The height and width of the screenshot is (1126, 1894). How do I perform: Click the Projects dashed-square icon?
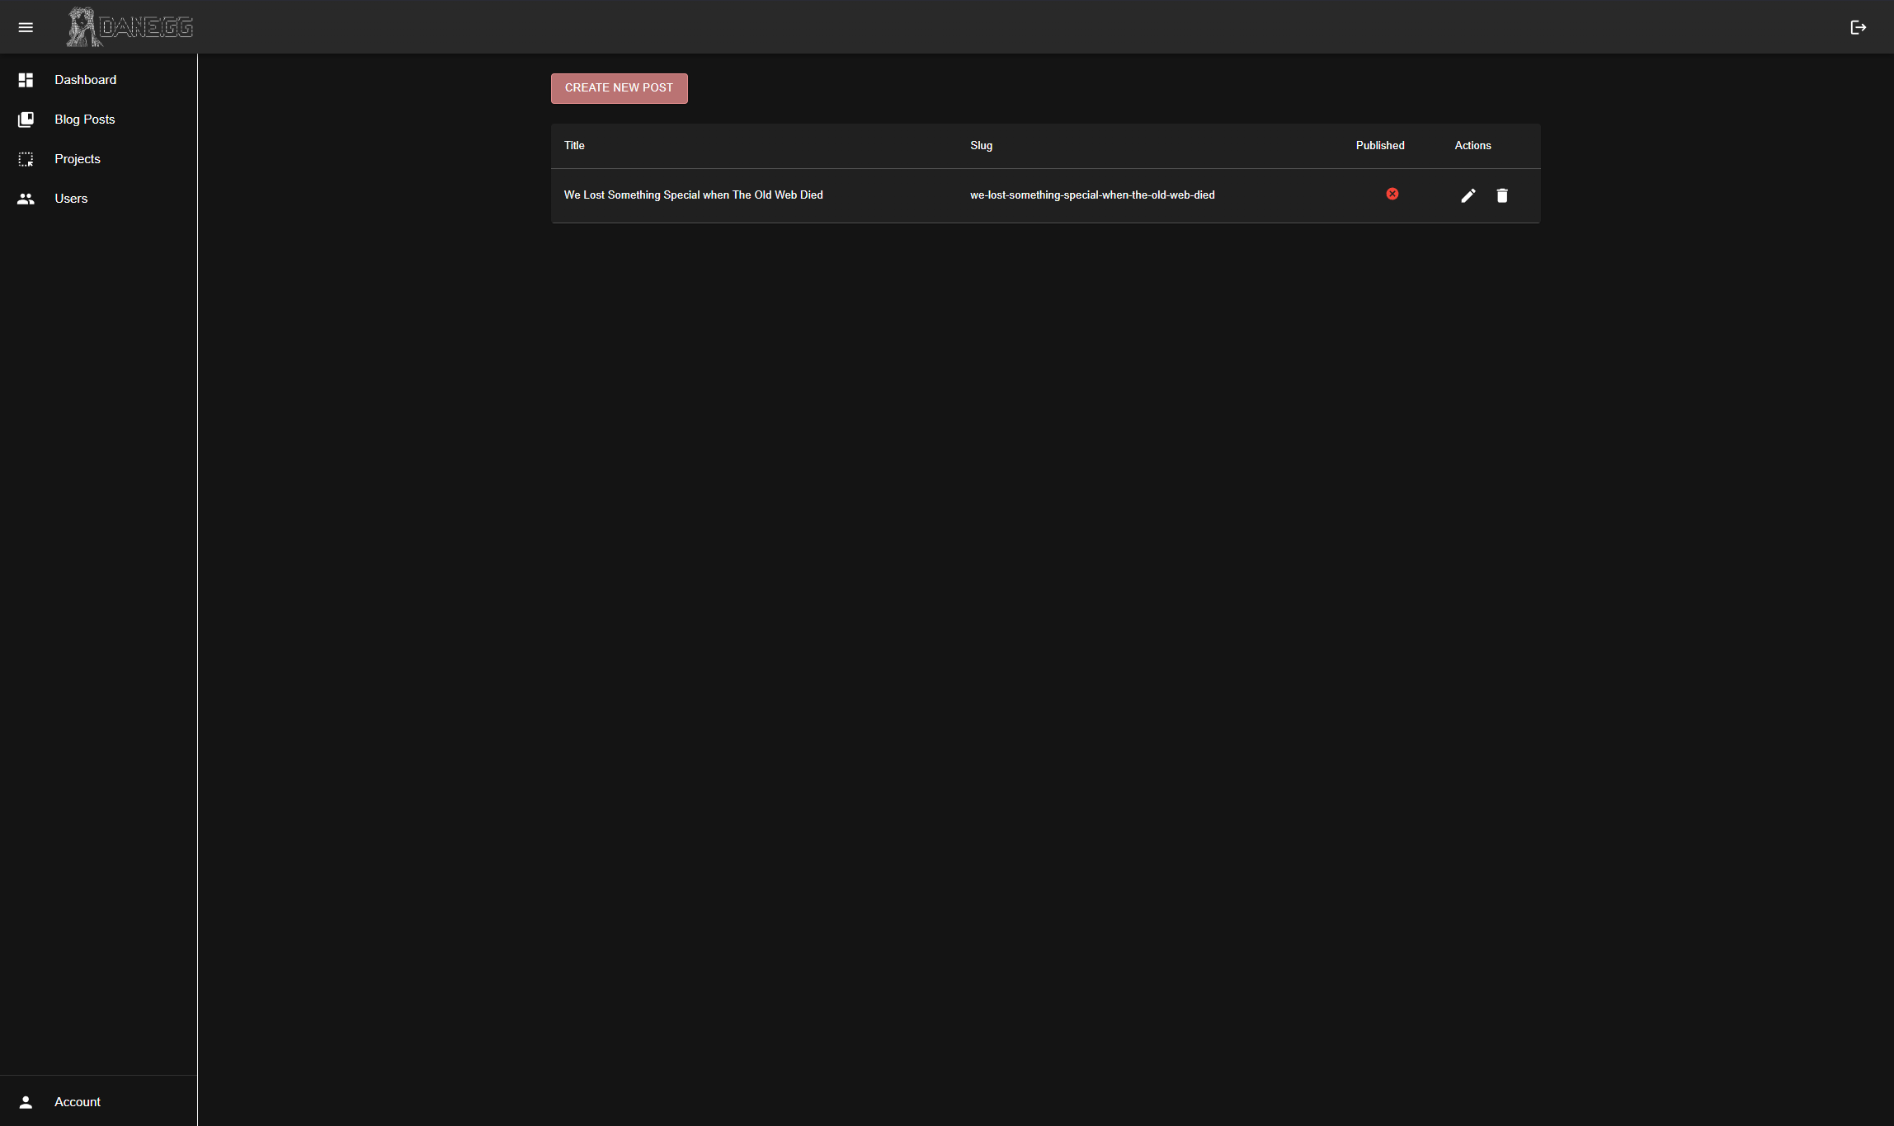(26, 159)
